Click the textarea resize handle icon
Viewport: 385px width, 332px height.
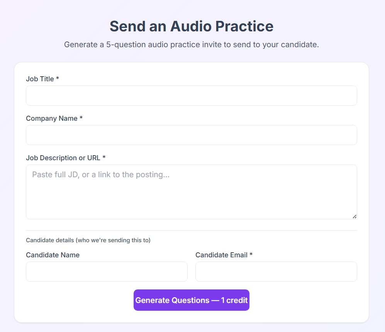tap(354, 217)
